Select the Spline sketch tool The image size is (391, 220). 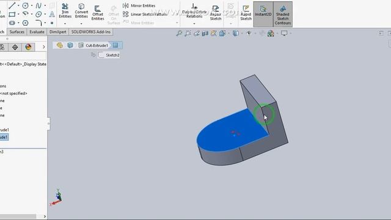point(38,5)
